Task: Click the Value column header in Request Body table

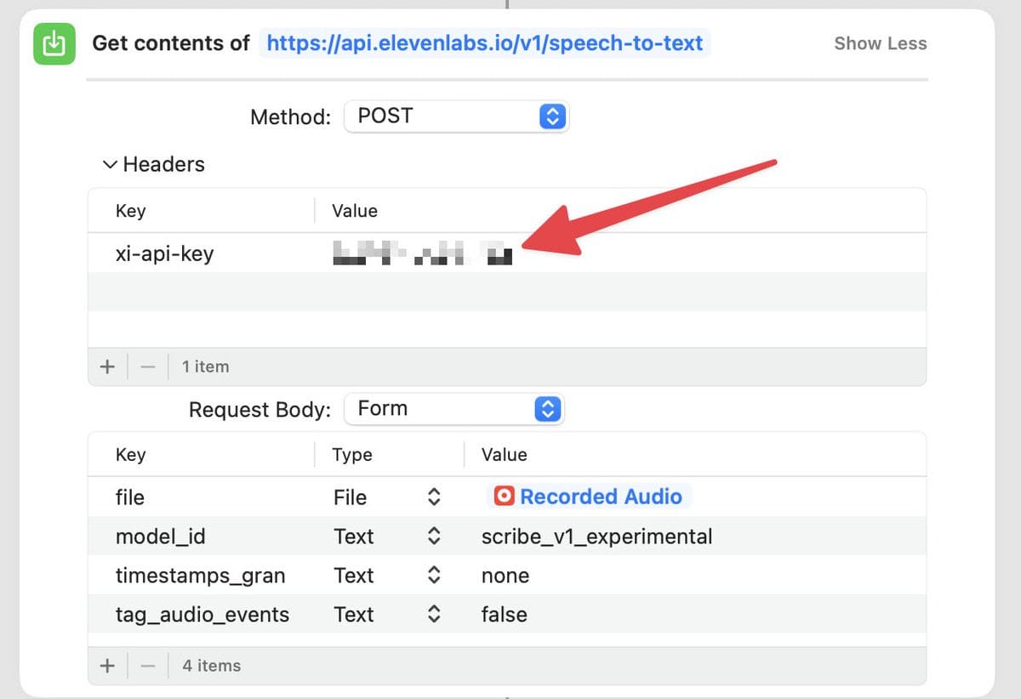Action: point(505,455)
